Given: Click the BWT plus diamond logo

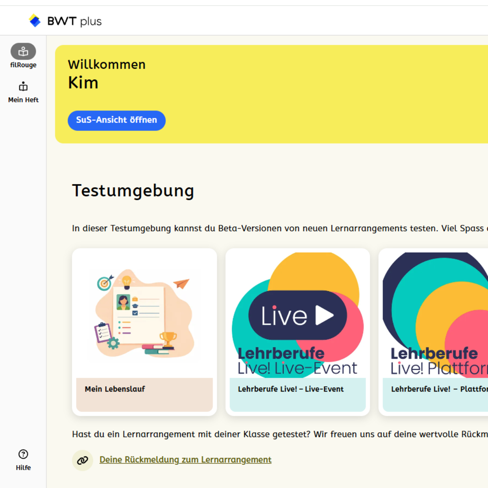Looking at the screenshot, I should tap(35, 21).
